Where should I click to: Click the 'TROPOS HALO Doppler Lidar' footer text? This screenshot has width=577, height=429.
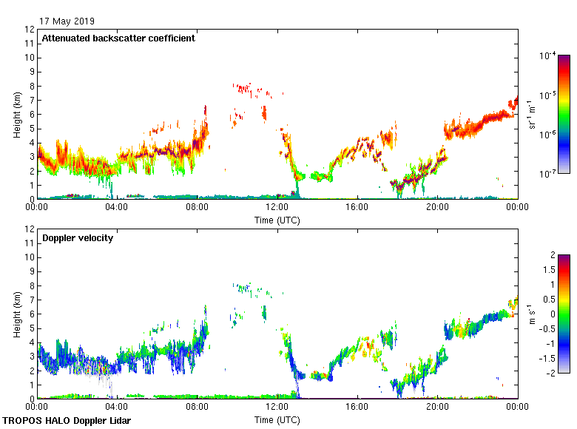tap(67, 421)
